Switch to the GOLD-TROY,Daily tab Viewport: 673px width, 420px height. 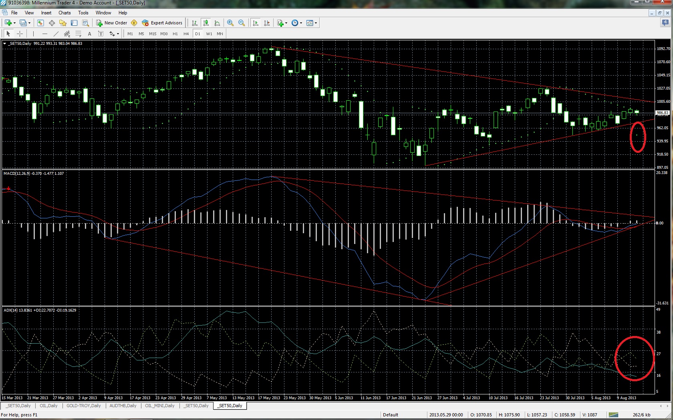(x=83, y=406)
